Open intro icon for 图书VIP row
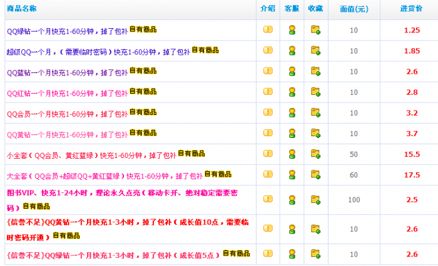The width and height of the screenshot is (438, 266). [268, 199]
